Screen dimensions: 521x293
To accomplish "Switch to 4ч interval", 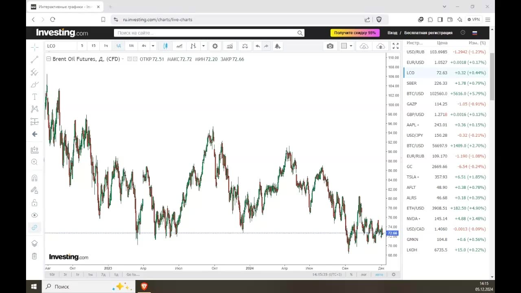I will click(144, 46).
